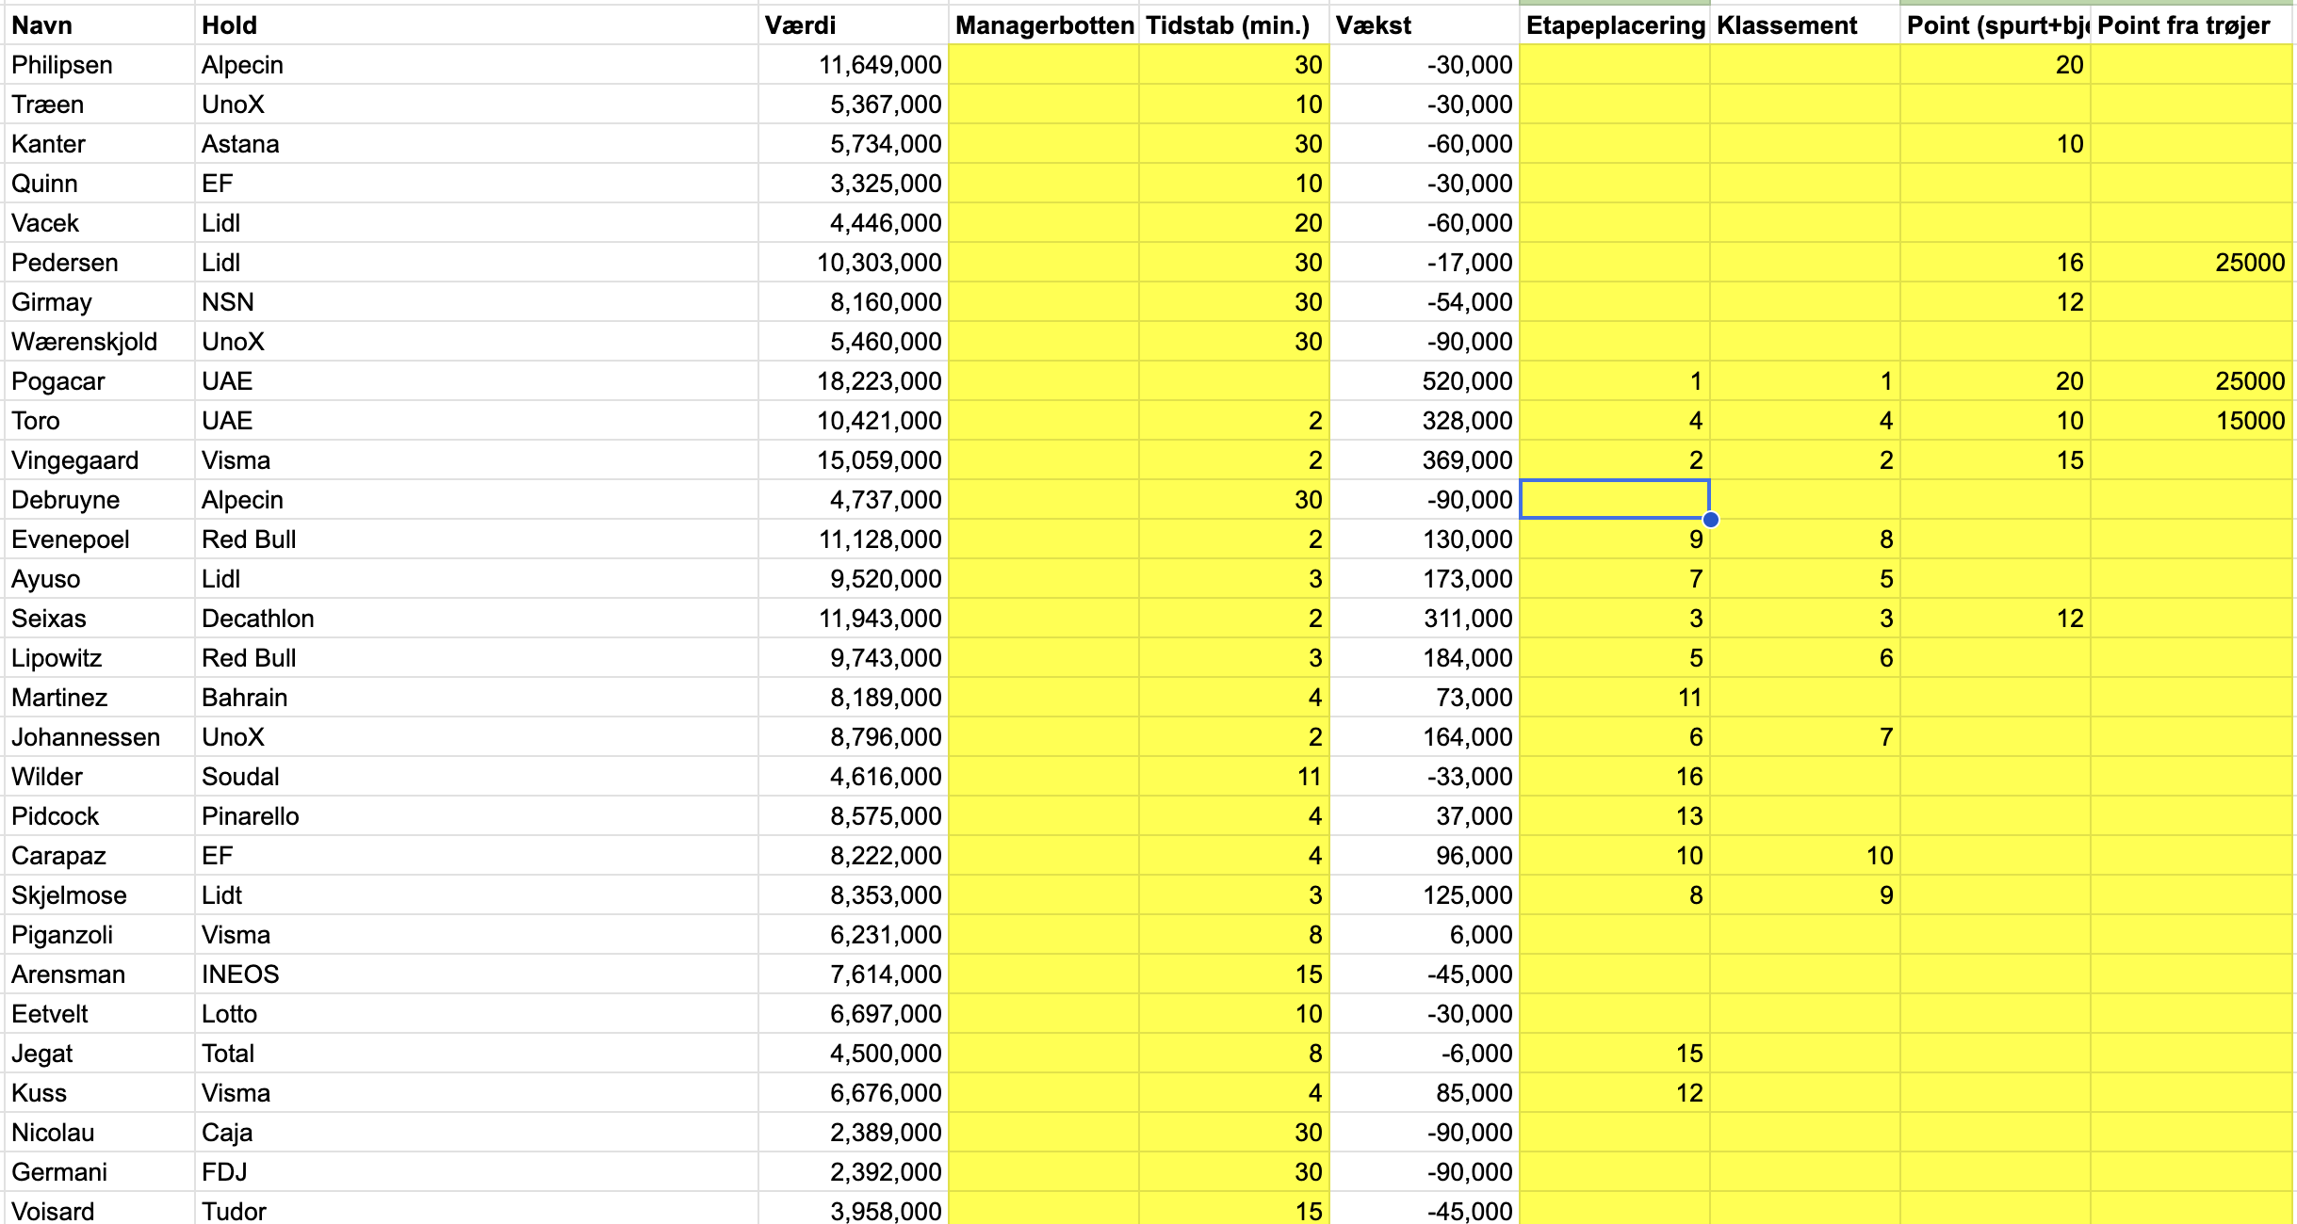Select time loss cell 11 for Wilder

1234,777
